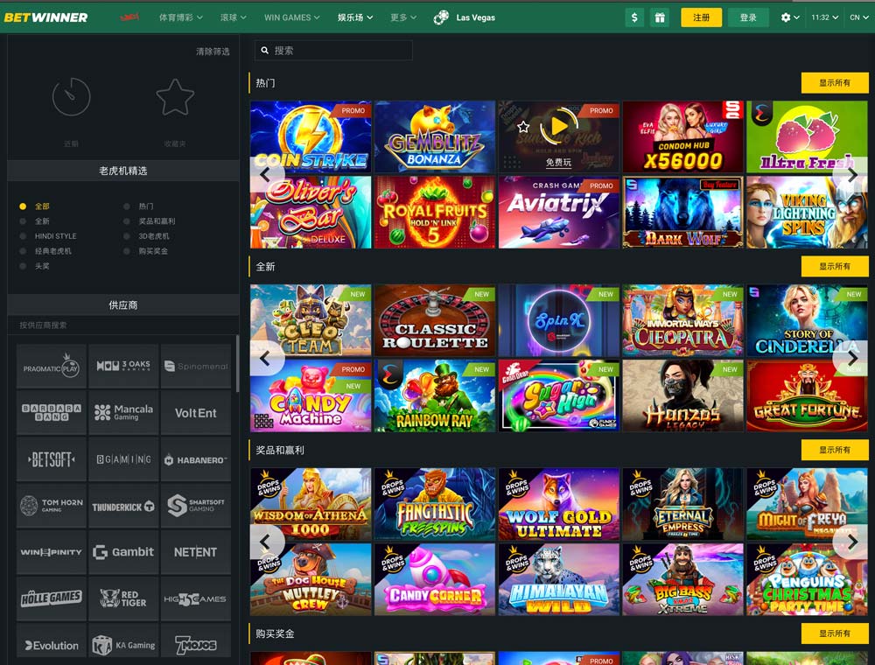Filter by Betsoft provider
Image resolution: width=875 pixels, height=665 pixels.
pos(52,459)
